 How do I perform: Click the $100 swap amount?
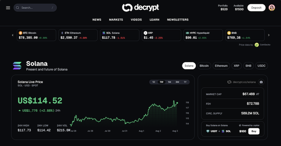(243, 131)
